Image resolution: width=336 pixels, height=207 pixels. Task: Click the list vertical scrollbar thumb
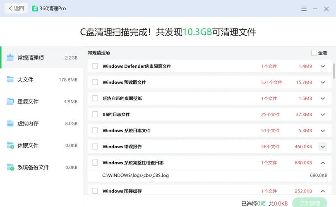coord(334,71)
